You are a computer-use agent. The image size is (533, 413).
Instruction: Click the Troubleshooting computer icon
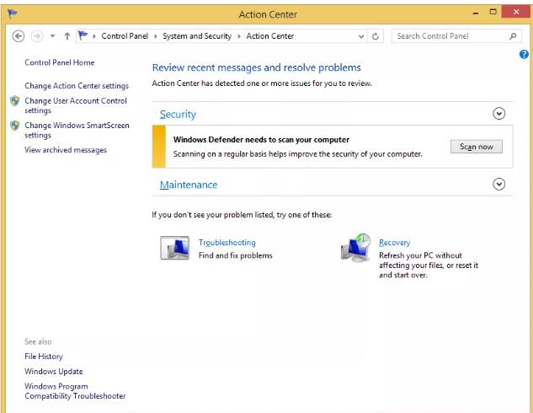[175, 248]
